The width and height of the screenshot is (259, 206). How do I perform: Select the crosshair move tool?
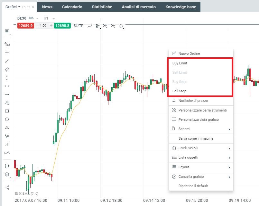pyautogui.click(x=121, y=26)
